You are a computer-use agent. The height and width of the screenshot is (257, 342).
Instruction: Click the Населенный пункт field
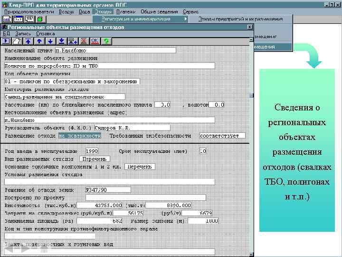pos(115,50)
